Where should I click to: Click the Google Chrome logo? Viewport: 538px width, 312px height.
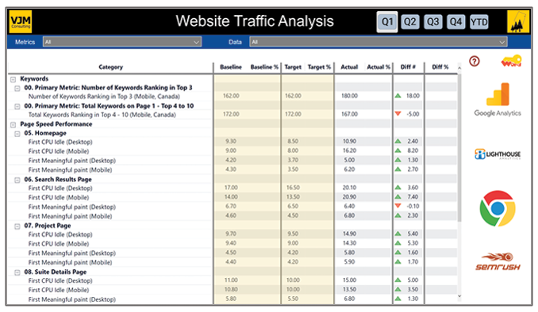(498, 208)
